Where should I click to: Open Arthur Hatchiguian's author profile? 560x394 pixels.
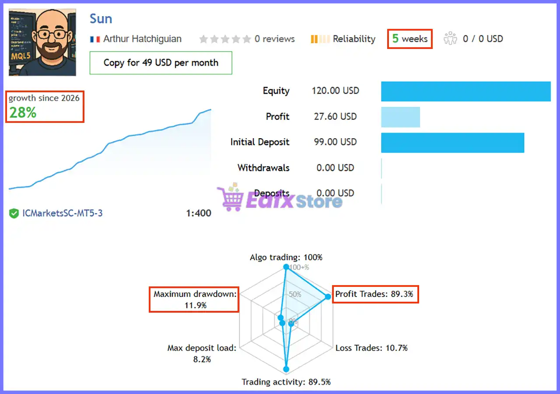[142, 39]
